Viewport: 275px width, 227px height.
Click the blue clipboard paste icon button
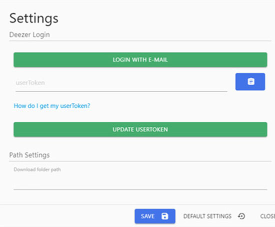(x=250, y=82)
